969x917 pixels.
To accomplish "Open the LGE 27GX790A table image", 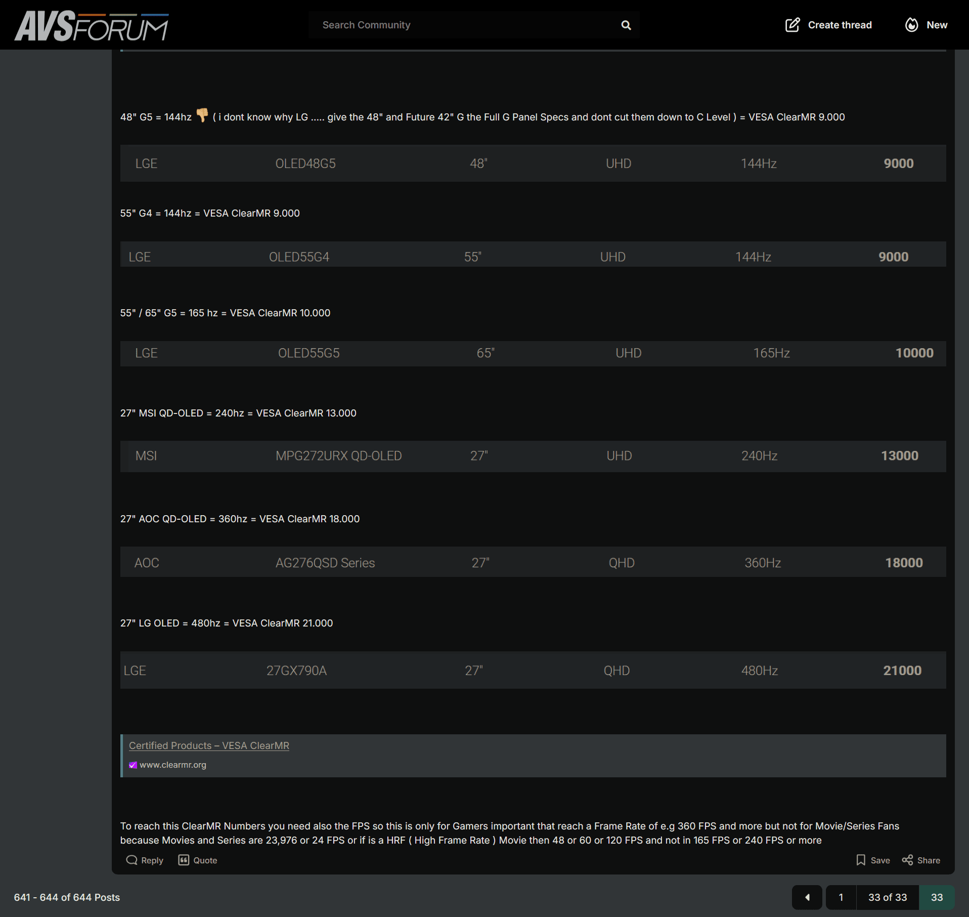I will (533, 670).
